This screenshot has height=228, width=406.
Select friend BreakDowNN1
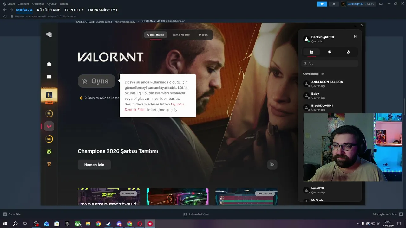point(330,107)
